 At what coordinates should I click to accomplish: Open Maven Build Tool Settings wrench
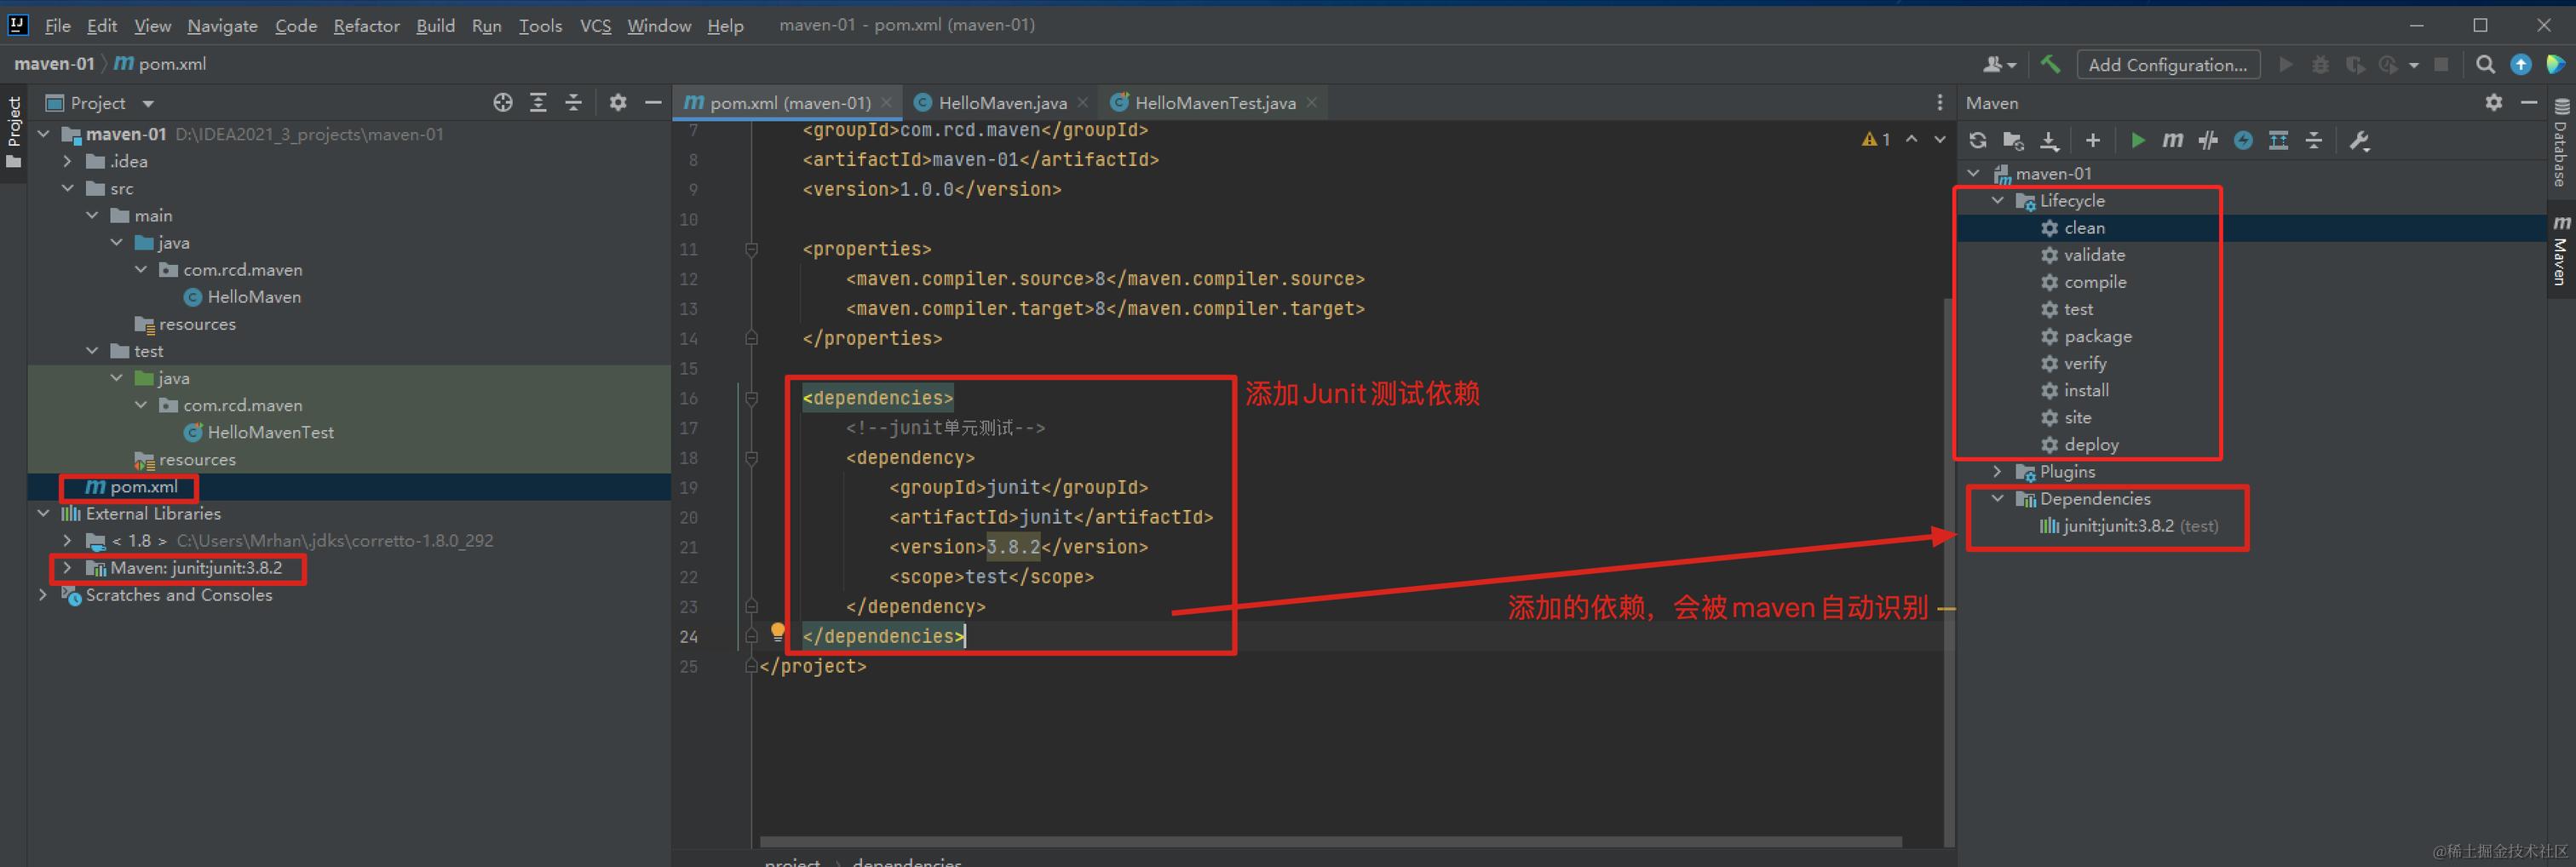pos(2360,141)
